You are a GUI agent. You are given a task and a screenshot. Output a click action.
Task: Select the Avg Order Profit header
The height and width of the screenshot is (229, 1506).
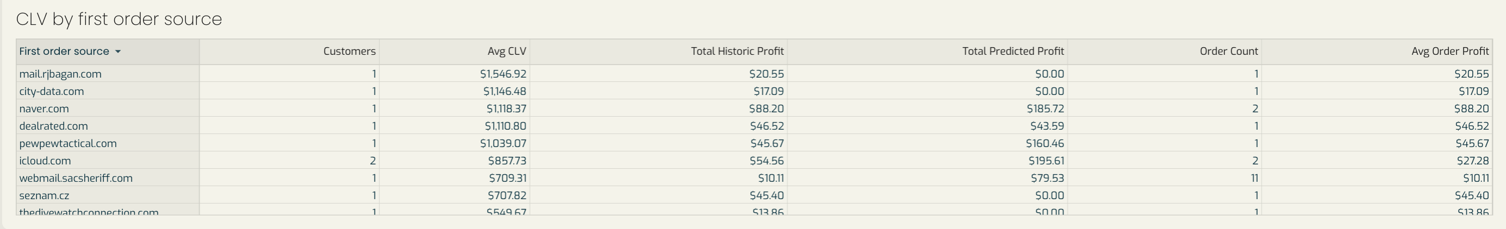[x=1450, y=52]
